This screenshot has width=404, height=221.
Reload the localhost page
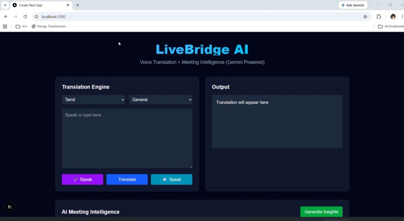tap(25, 17)
